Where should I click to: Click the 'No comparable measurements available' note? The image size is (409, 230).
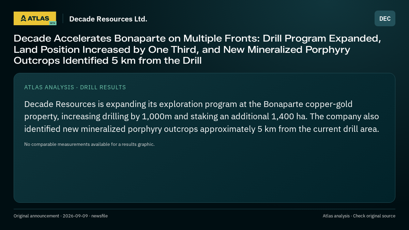tap(89, 144)
